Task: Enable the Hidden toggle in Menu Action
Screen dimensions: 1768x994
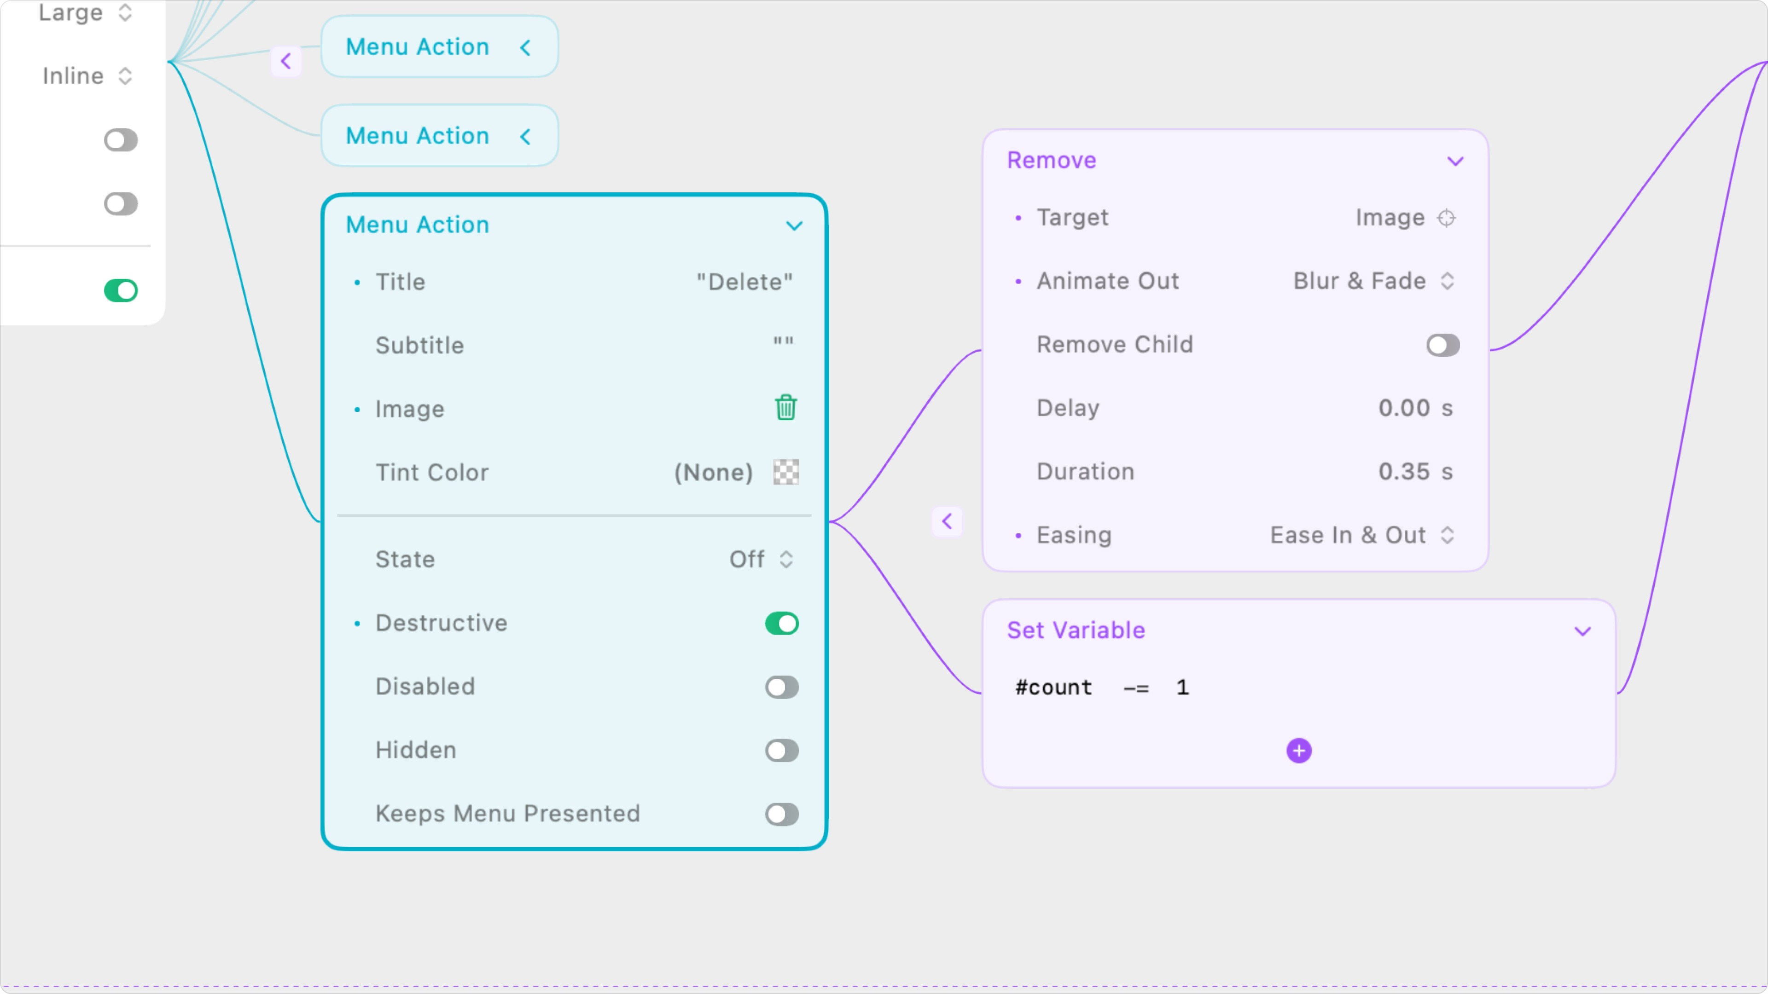Action: click(x=781, y=751)
